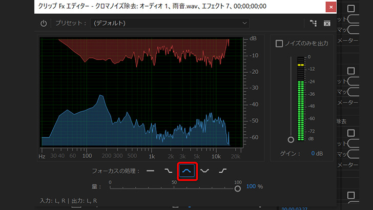This screenshot has width=373, height=210.
Task: Click the 1k frequency axis label
Action: click(x=152, y=157)
